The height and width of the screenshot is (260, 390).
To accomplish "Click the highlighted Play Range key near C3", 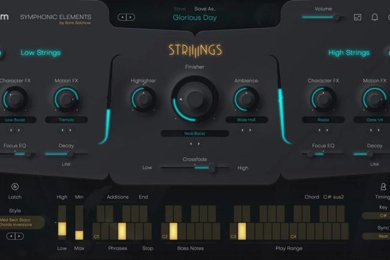I will 242,231.
